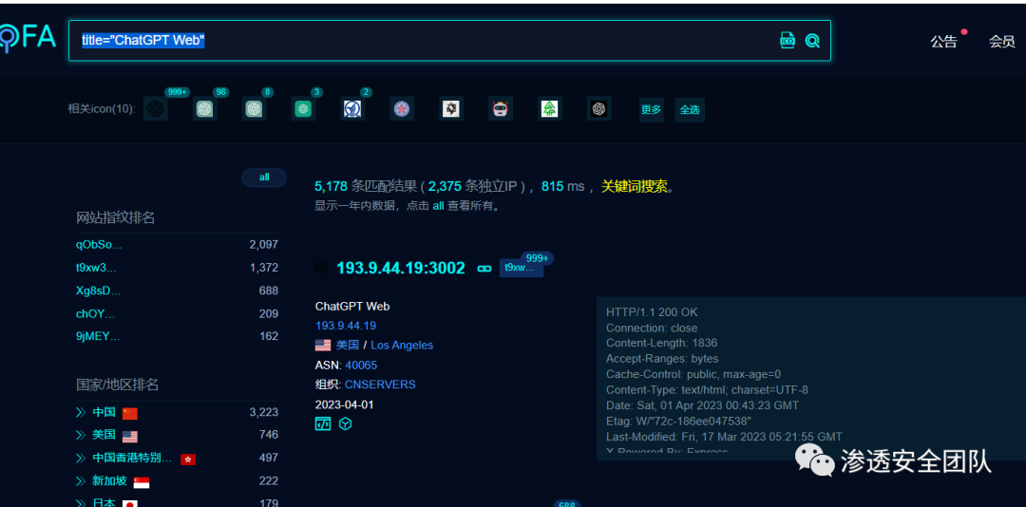This screenshot has width=1026, height=507.
Task: Click the CNSERVERS organization link
Action: pyautogui.click(x=380, y=385)
